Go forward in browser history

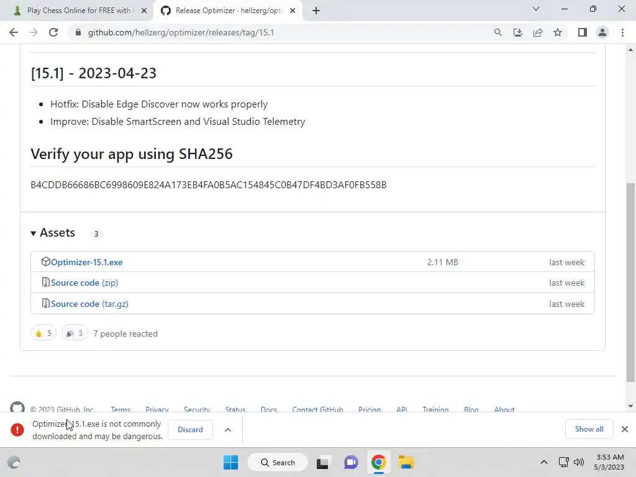34,32
